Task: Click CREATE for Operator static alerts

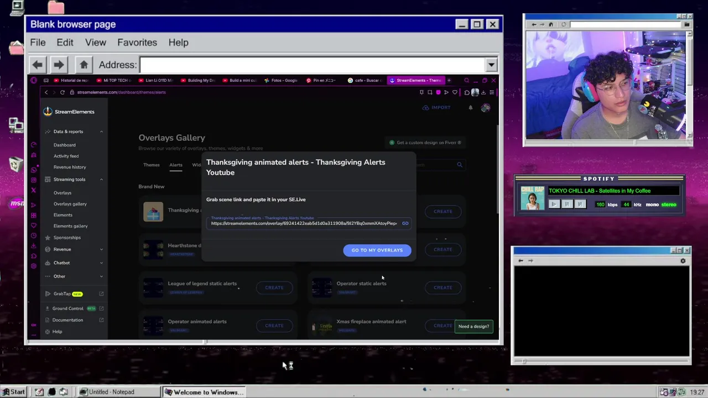Action: tap(442, 287)
